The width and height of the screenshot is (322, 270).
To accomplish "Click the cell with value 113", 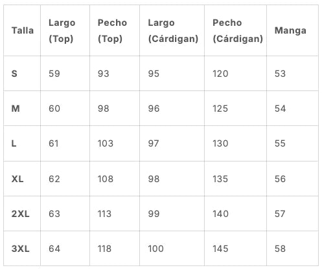I will tap(104, 214).
